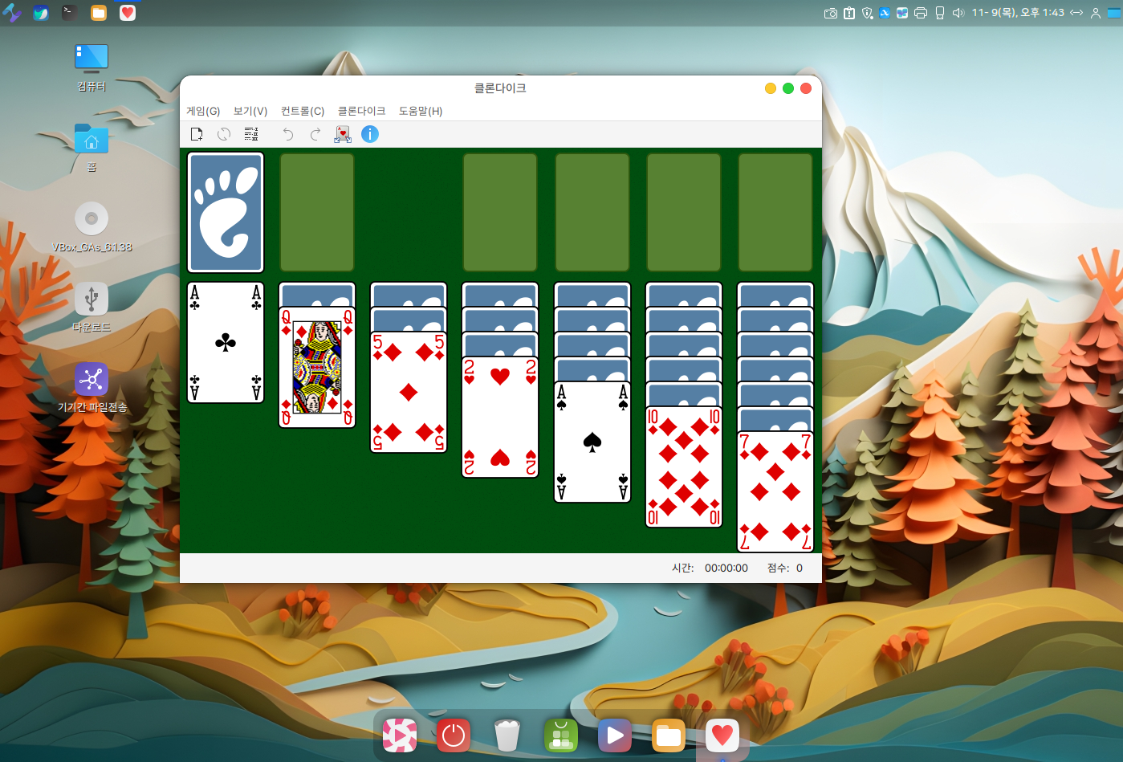
Task: Open the 보기(V) menu
Action: (x=250, y=111)
